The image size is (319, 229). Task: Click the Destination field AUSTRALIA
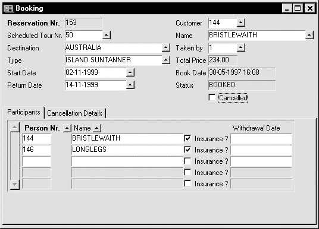[x=113, y=48]
